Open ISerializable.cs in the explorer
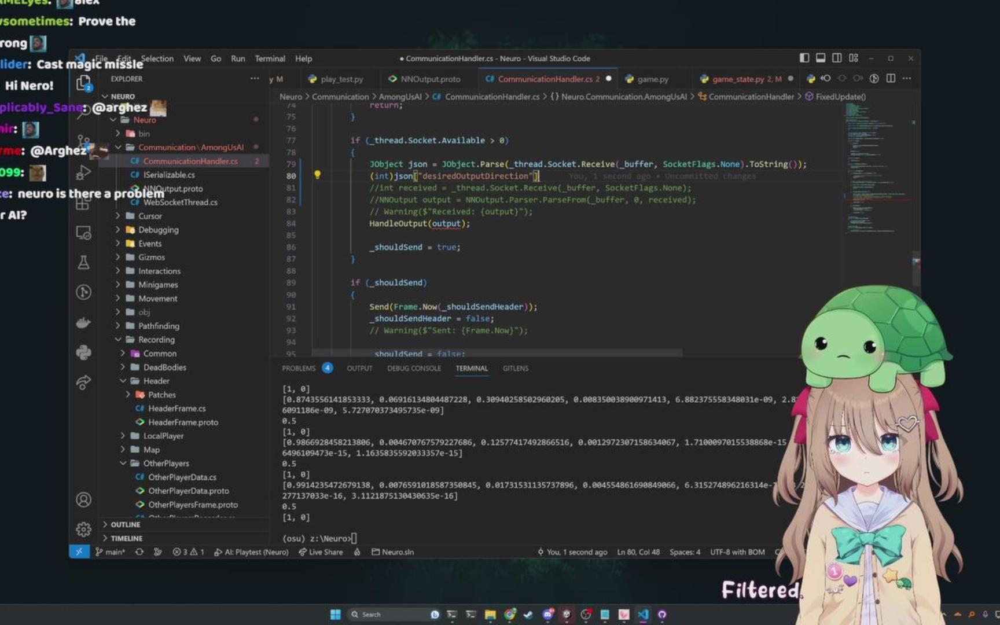 169,175
